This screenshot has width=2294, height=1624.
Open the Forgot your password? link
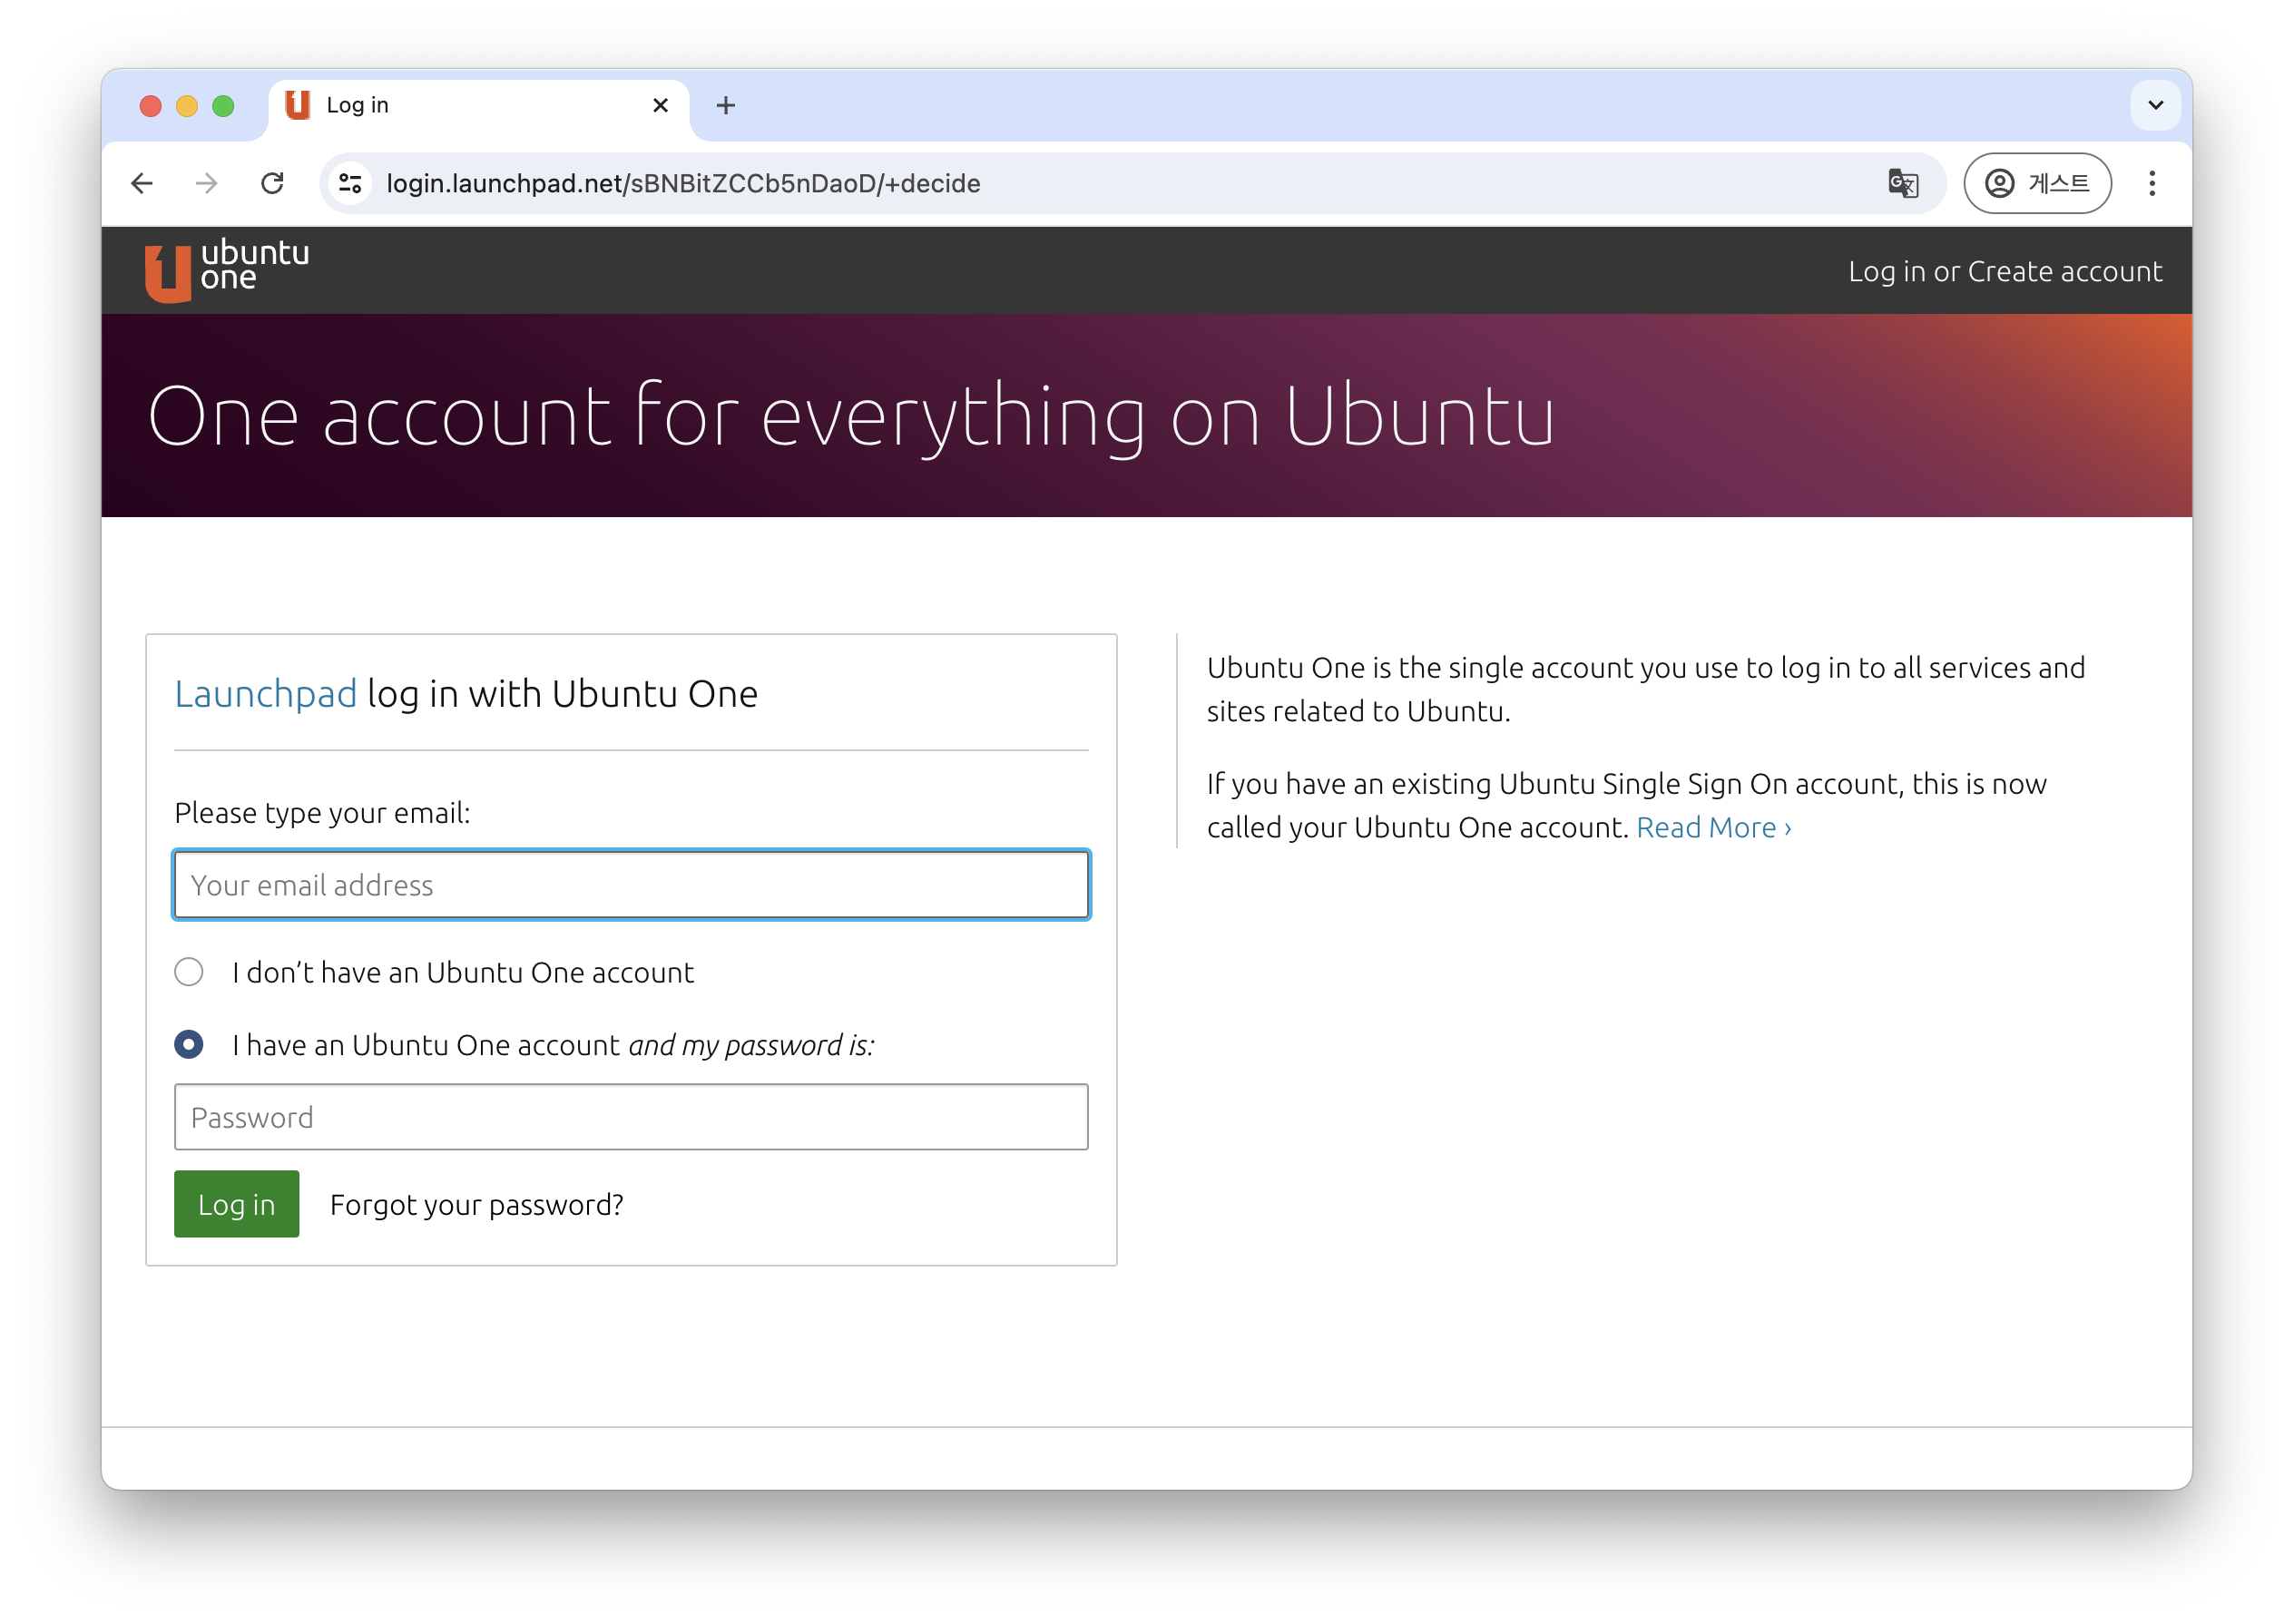(x=477, y=1204)
